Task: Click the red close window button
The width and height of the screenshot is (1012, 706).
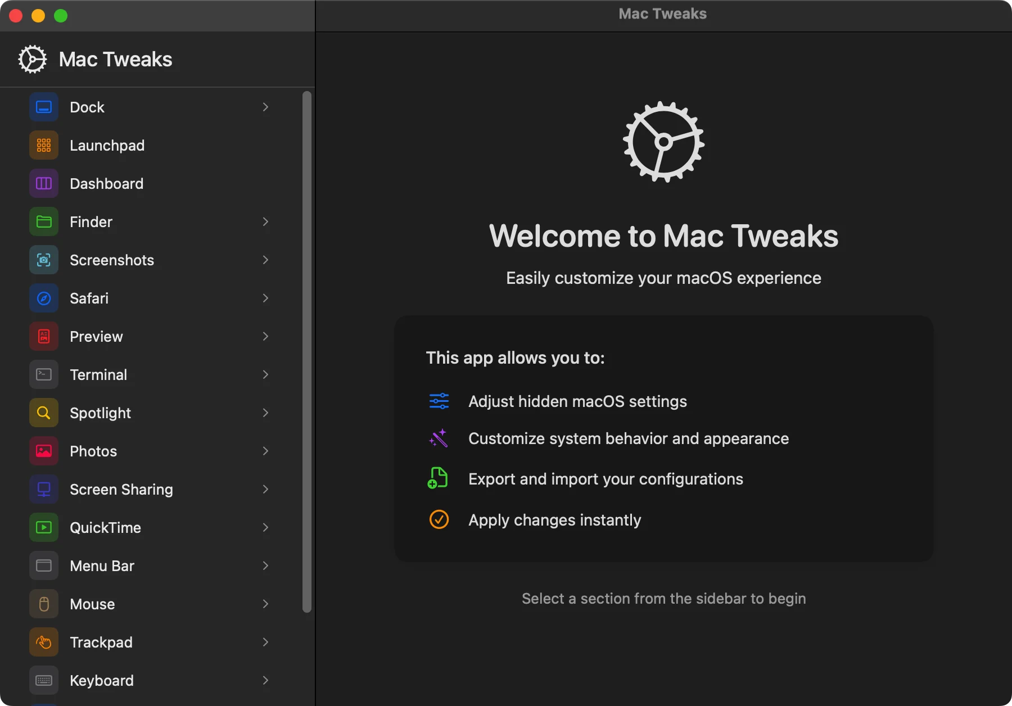Action: pos(16,16)
